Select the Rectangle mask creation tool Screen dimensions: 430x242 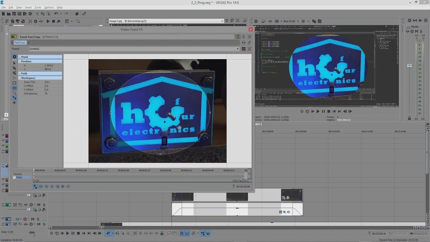[14, 83]
